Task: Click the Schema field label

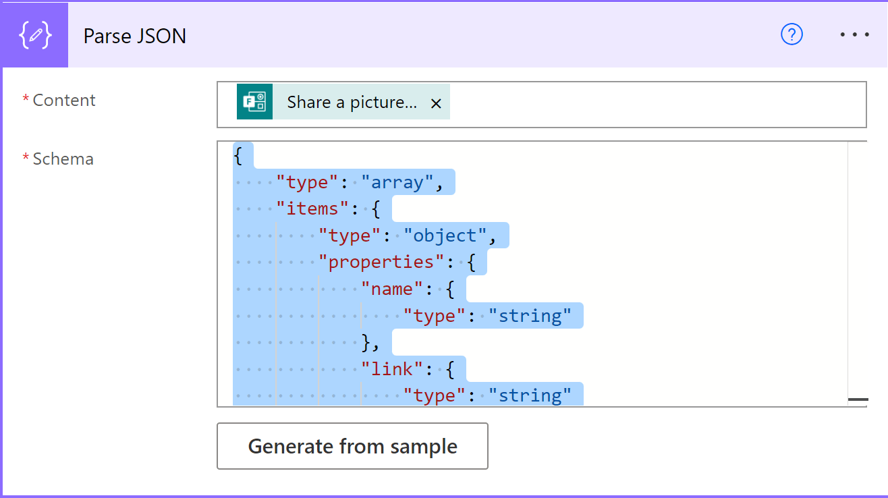Action: [x=63, y=159]
